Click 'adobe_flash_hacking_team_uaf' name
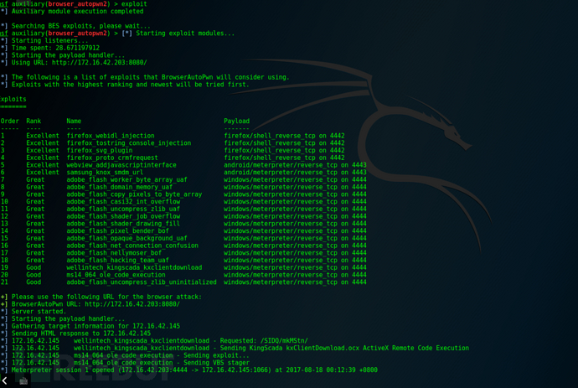The width and height of the screenshot is (578, 388). [117, 260]
